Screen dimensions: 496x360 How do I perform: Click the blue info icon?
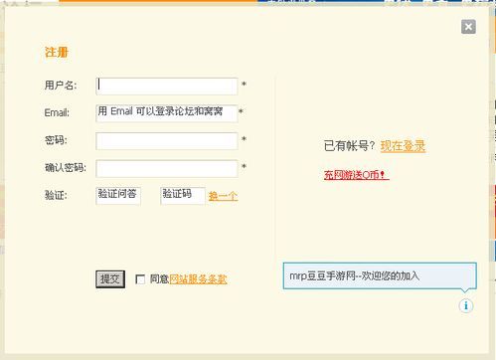tap(466, 305)
